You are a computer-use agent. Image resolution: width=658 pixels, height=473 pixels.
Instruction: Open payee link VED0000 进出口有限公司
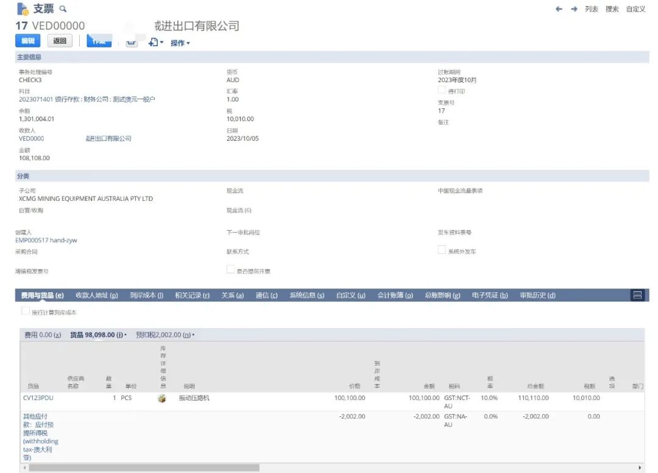[75, 138]
